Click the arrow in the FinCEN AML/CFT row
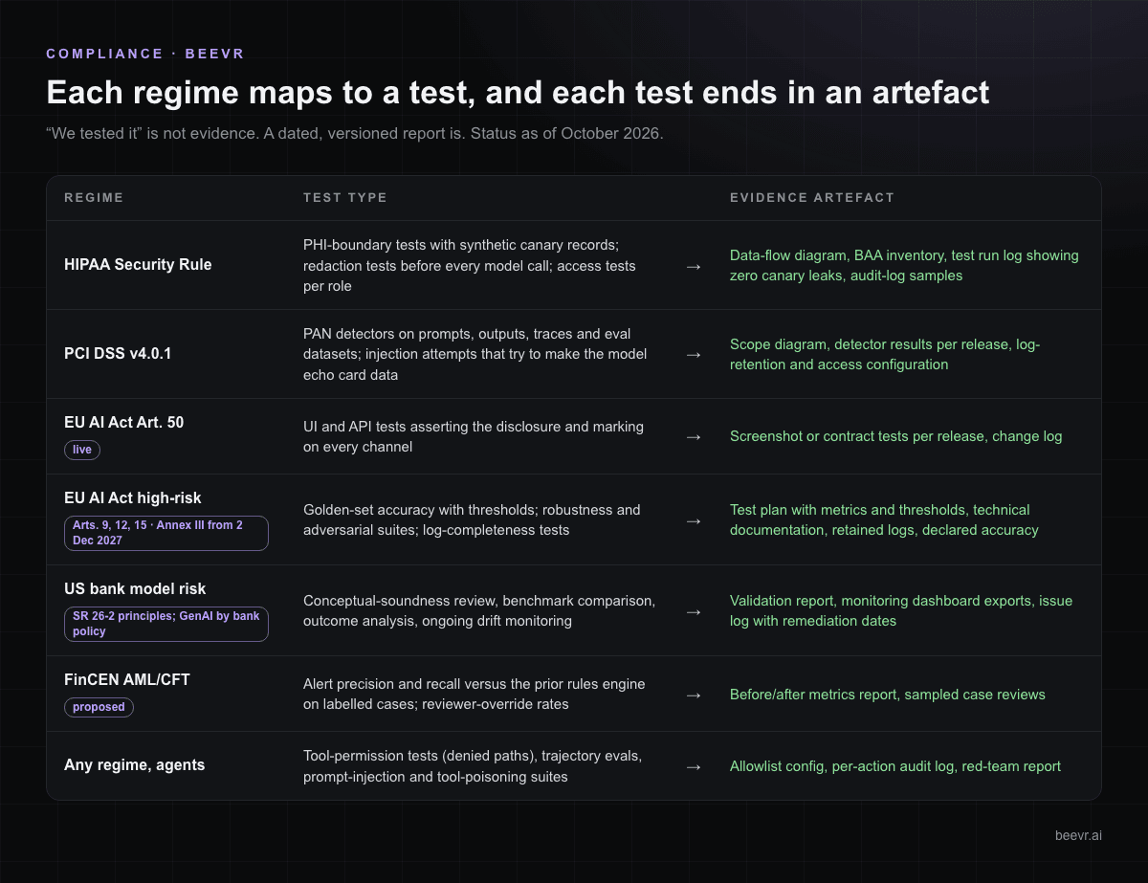This screenshot has width=1148, height=883. pos(695,694)
